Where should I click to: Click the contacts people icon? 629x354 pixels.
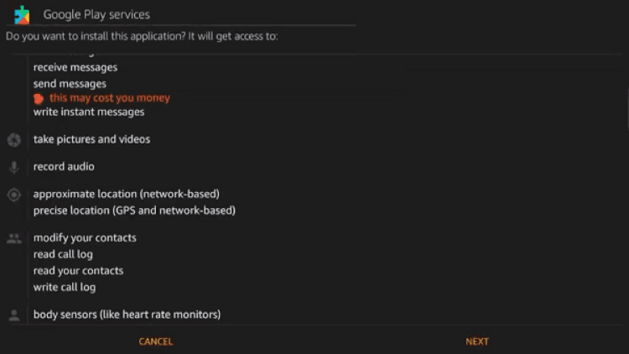[x=13, y=238]
